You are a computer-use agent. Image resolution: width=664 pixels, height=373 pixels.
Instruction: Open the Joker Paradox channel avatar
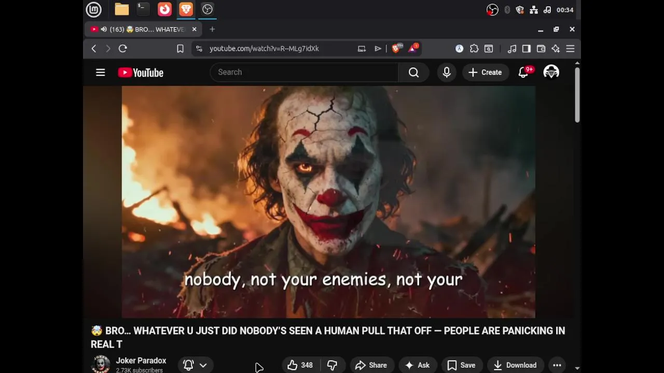(x=101, y=365)
